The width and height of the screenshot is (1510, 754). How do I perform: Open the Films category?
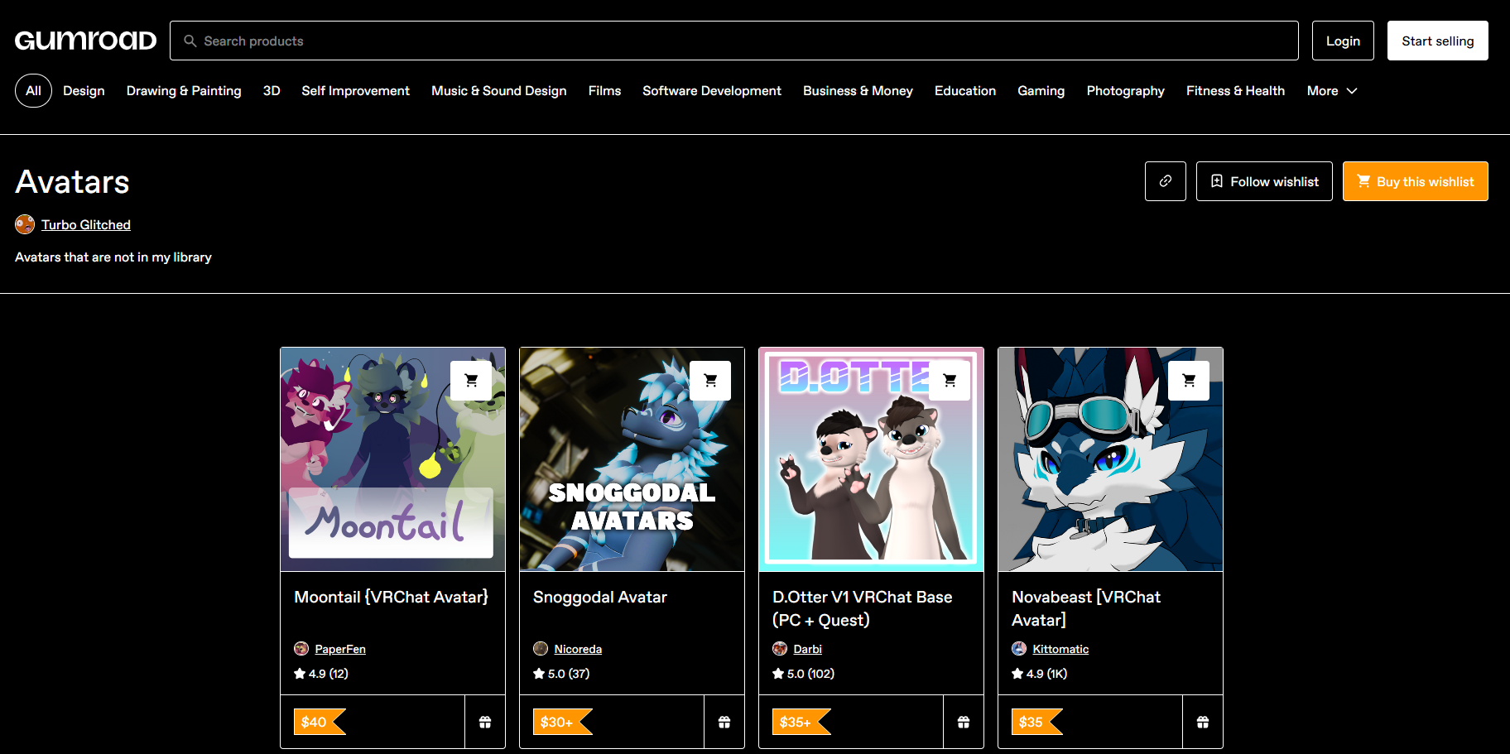[604, 91]
